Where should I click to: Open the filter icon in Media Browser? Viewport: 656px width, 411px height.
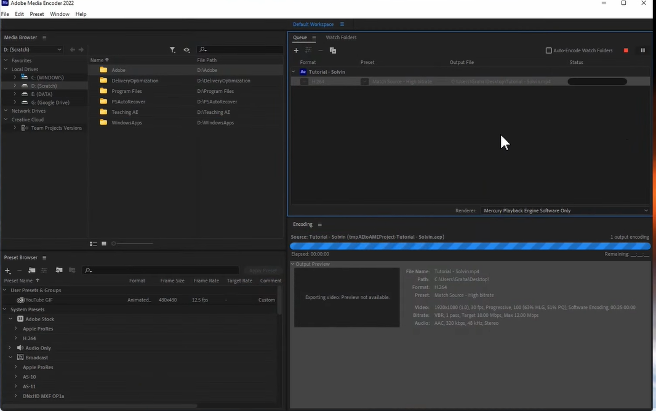click(173, 50)
